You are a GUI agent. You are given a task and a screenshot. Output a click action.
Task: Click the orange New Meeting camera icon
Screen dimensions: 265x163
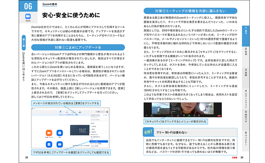pyautogui.click(x=49, y=133)
